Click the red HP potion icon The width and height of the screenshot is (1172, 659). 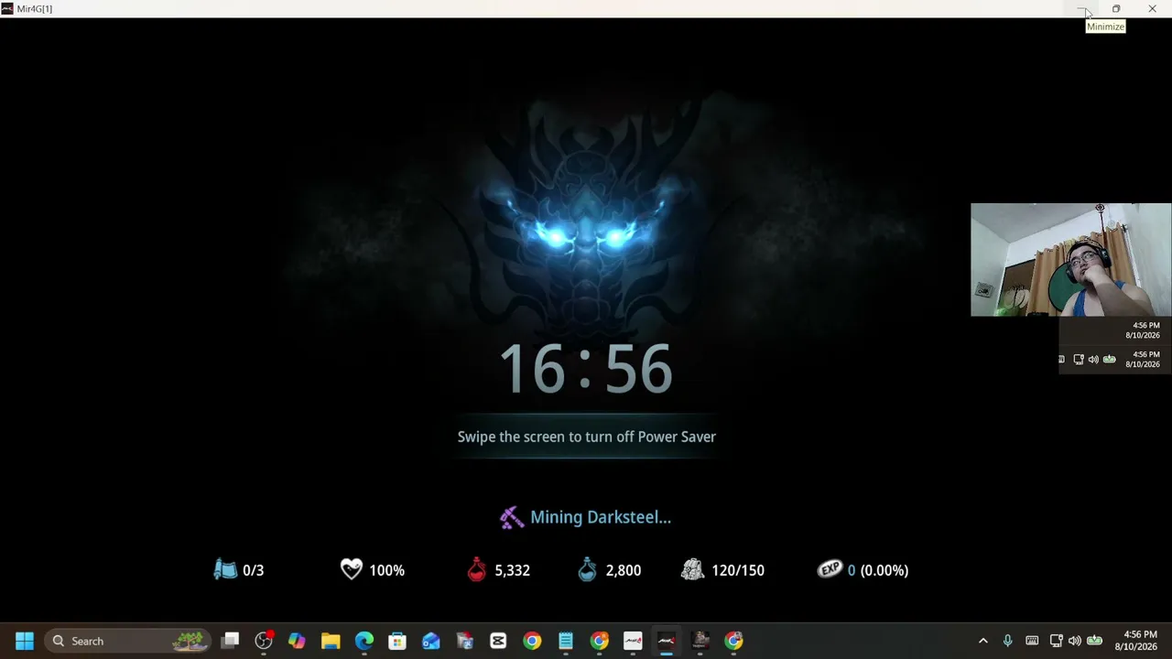[477, 569]
